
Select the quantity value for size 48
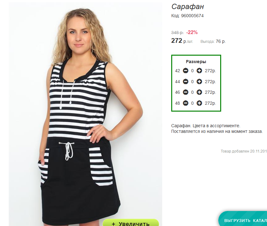[192, 103]
